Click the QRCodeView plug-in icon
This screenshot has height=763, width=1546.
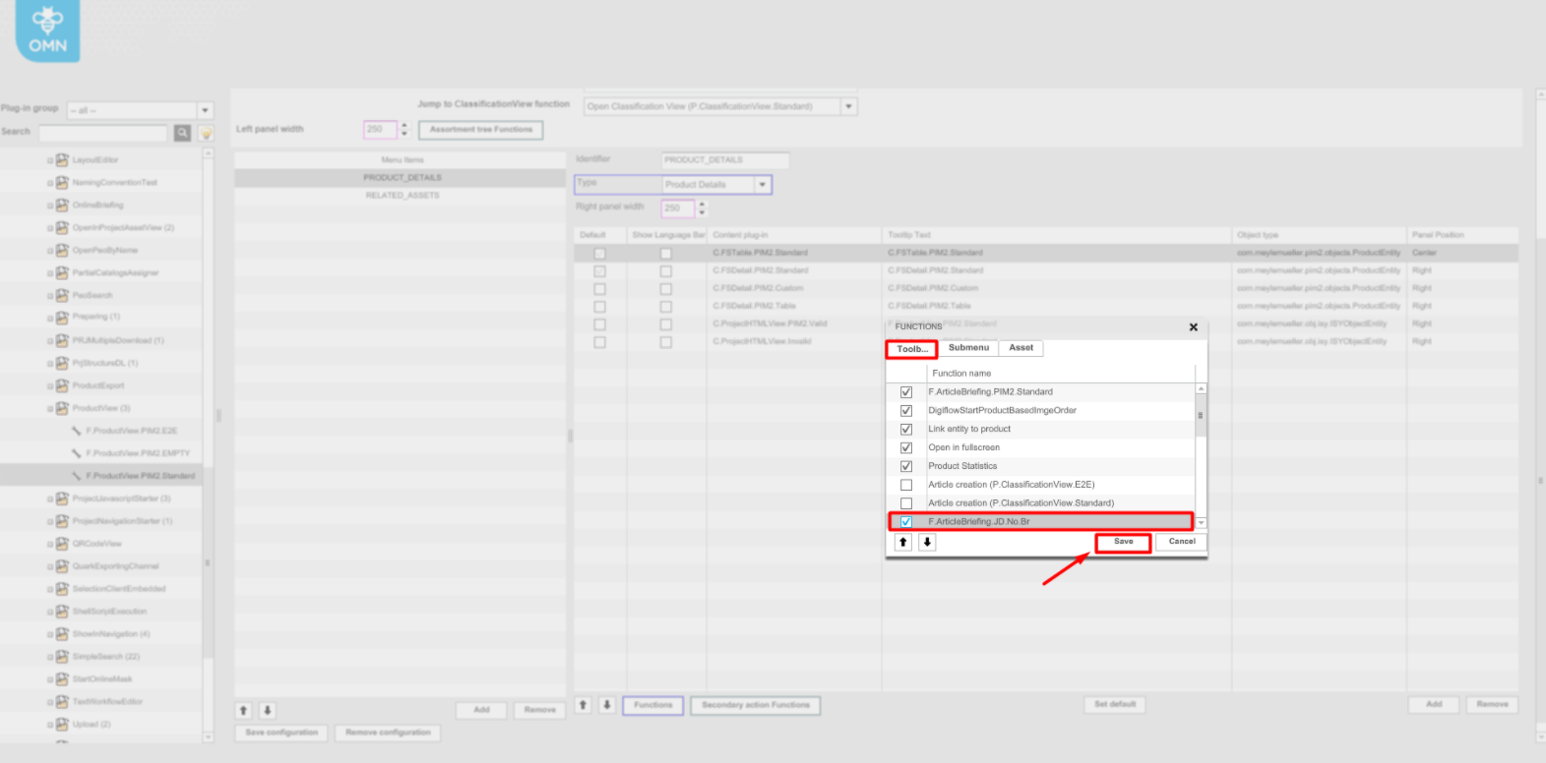tap(62, 544)
